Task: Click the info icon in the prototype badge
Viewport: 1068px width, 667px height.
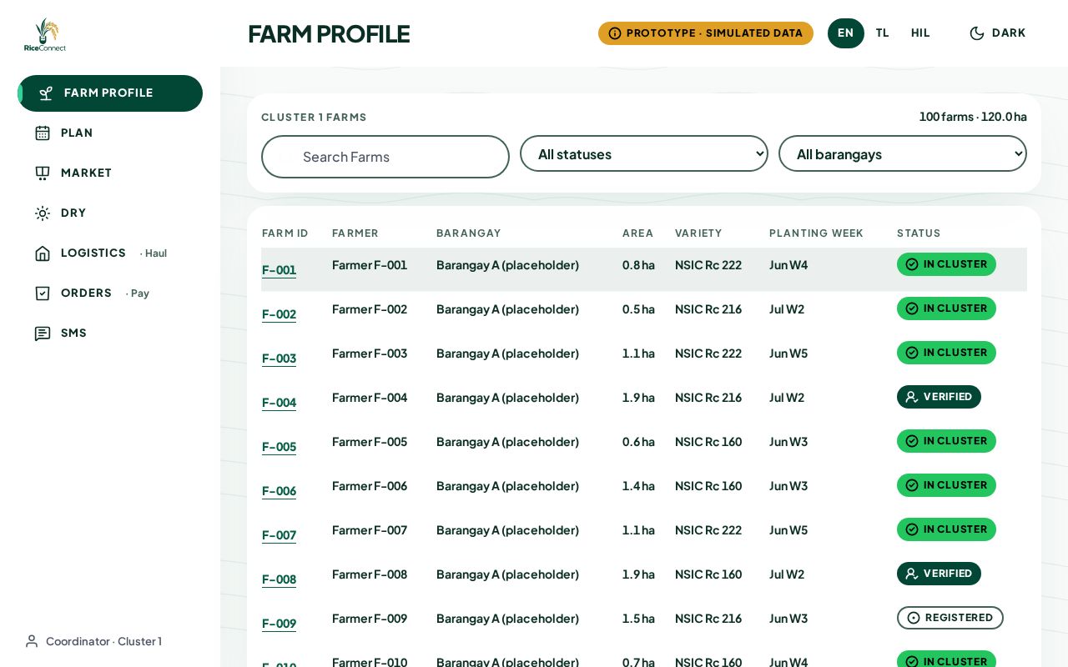Action: [615, 33]
